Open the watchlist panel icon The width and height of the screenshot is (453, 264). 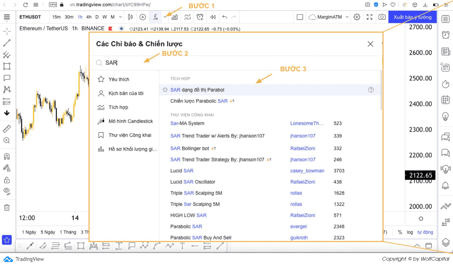tap(446, 19)
